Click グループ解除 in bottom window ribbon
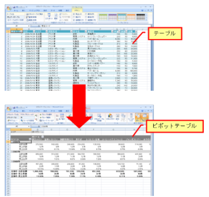This screenshot has width=209, height=197. 45,118
